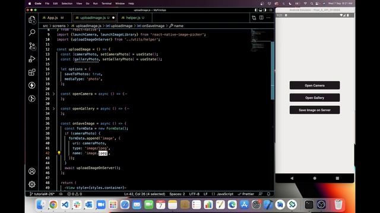Open the Spaces: 2 indentation selector

coord(177,194)
